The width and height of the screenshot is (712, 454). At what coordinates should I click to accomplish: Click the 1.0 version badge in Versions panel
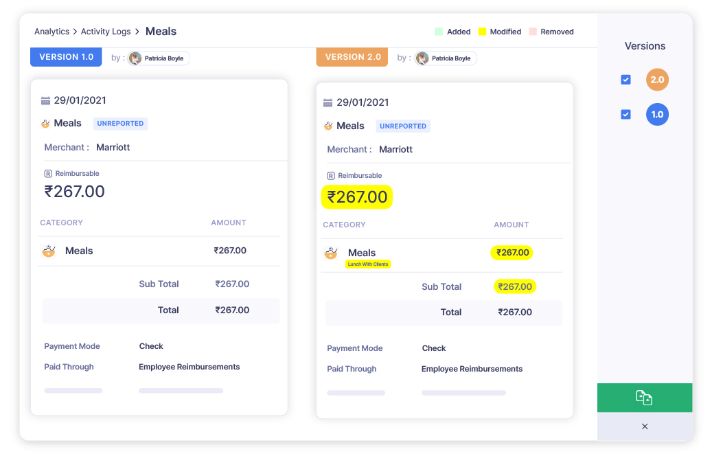tap(657, 115)
